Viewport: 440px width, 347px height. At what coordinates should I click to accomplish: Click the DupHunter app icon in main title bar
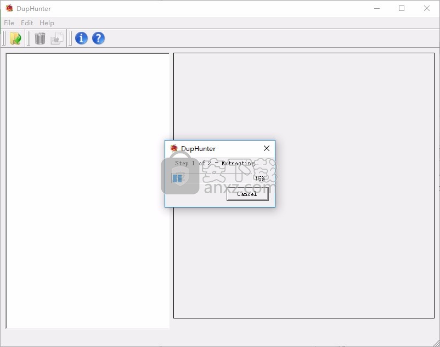tap(9, 8)
